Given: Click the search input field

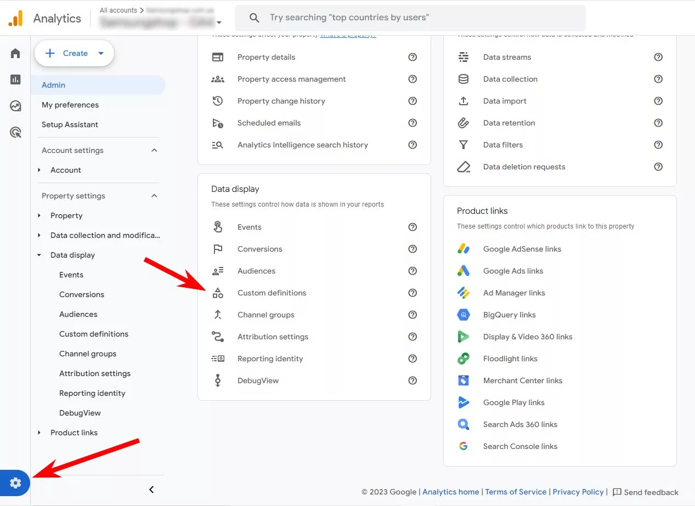Looking at the screenshot, I should (410, 18).
